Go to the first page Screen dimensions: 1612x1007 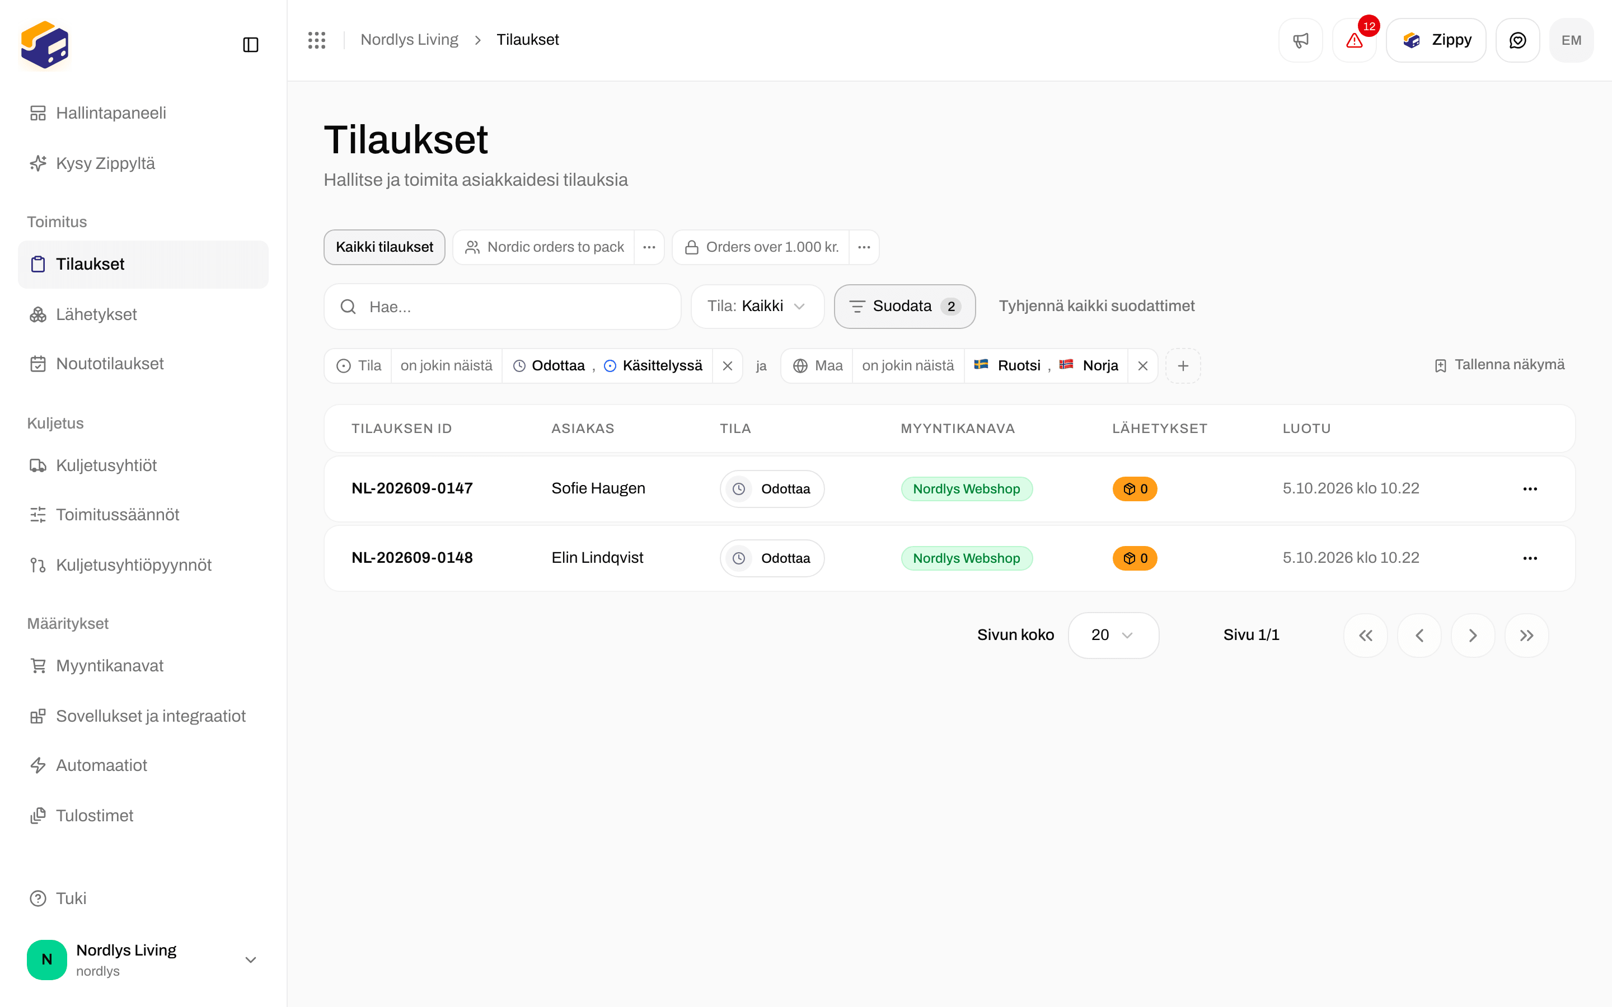pyautogui.click(x=1366, y=636)
